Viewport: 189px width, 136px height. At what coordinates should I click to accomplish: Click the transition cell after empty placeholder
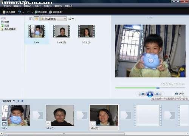pos(170,115)
